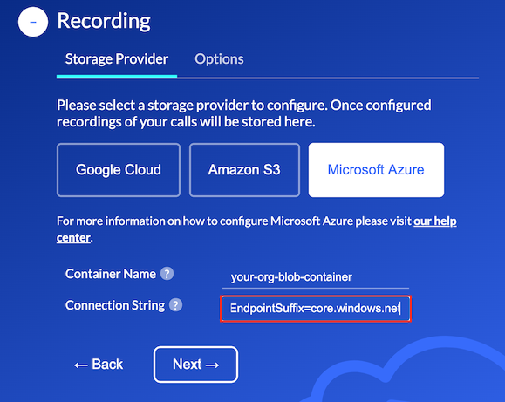This screenshot has width=505, height=402.
Task: Click the 'Please select a storage provider' instructions
Action: [x=244, y=113]
